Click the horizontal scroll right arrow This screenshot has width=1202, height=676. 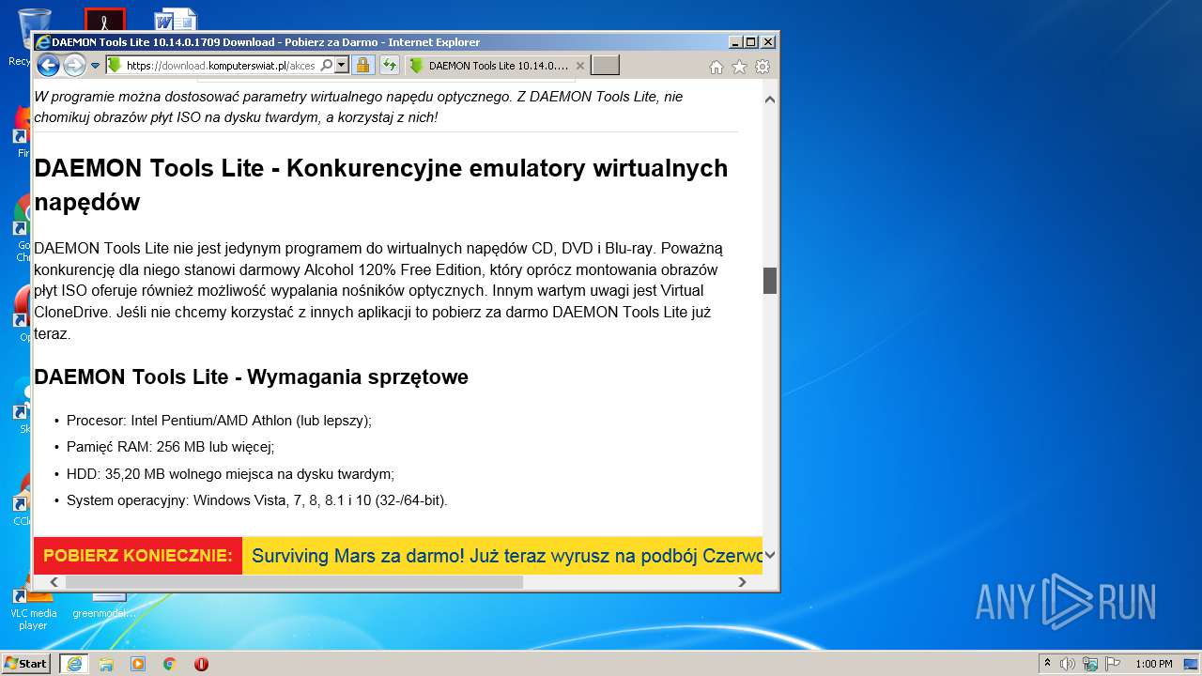tap(742, 582)
